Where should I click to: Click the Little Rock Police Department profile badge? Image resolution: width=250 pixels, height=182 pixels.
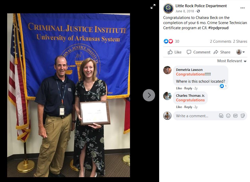(x=168, y=8)
